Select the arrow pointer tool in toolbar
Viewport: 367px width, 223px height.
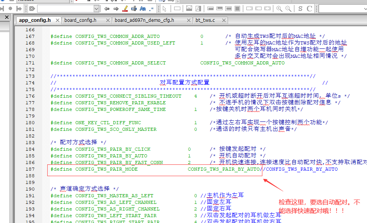click(x=164, y=9)
